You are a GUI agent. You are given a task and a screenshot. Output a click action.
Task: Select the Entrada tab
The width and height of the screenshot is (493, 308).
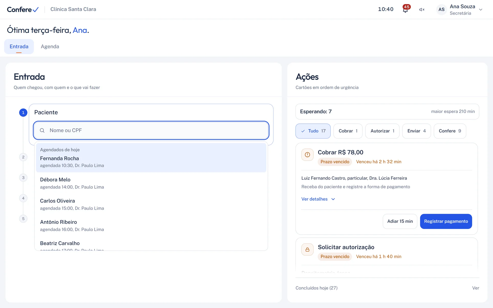[x=19, y=46]
